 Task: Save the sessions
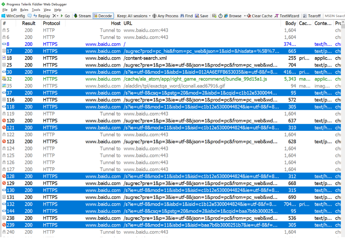pyautogui.click(x=202, y=16)
